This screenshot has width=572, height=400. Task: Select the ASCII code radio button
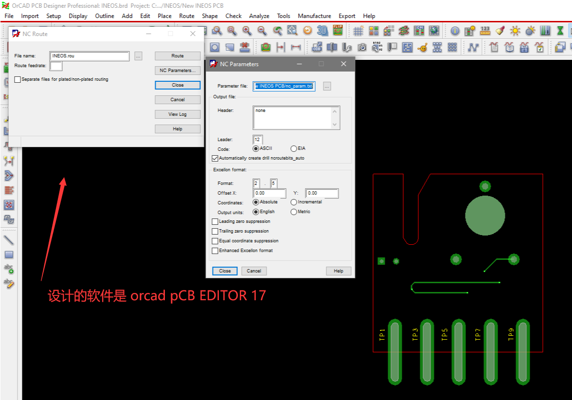256,148
